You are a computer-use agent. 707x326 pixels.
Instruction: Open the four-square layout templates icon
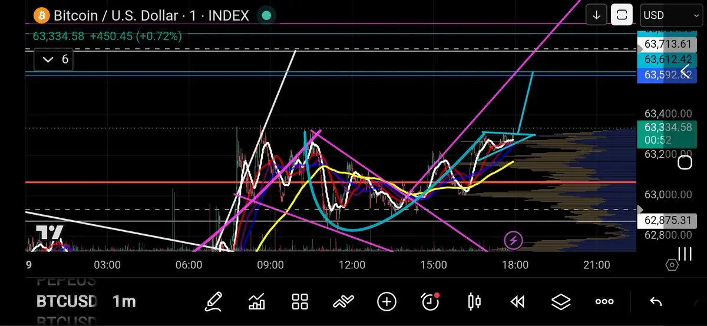[300, 302]
